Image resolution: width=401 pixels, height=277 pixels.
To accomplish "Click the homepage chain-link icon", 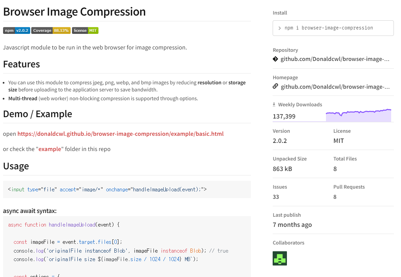I will (275, 86).
